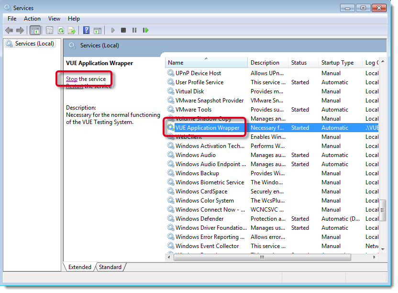Open the Help menu
Image resolution: width=398 pixels, height=293 pixels.
pos(74,19)
